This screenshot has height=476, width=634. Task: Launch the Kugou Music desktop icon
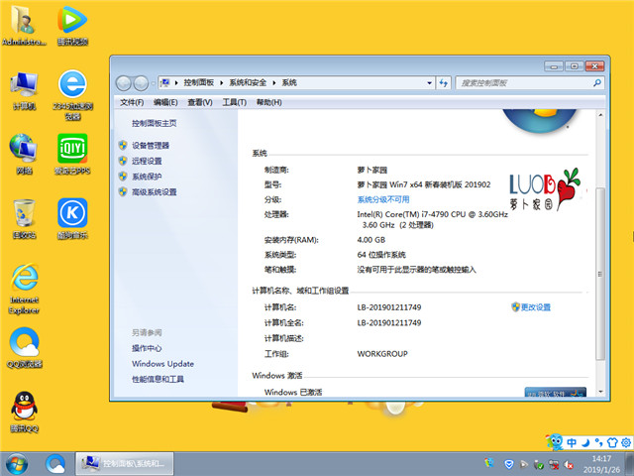pos(72,218)
